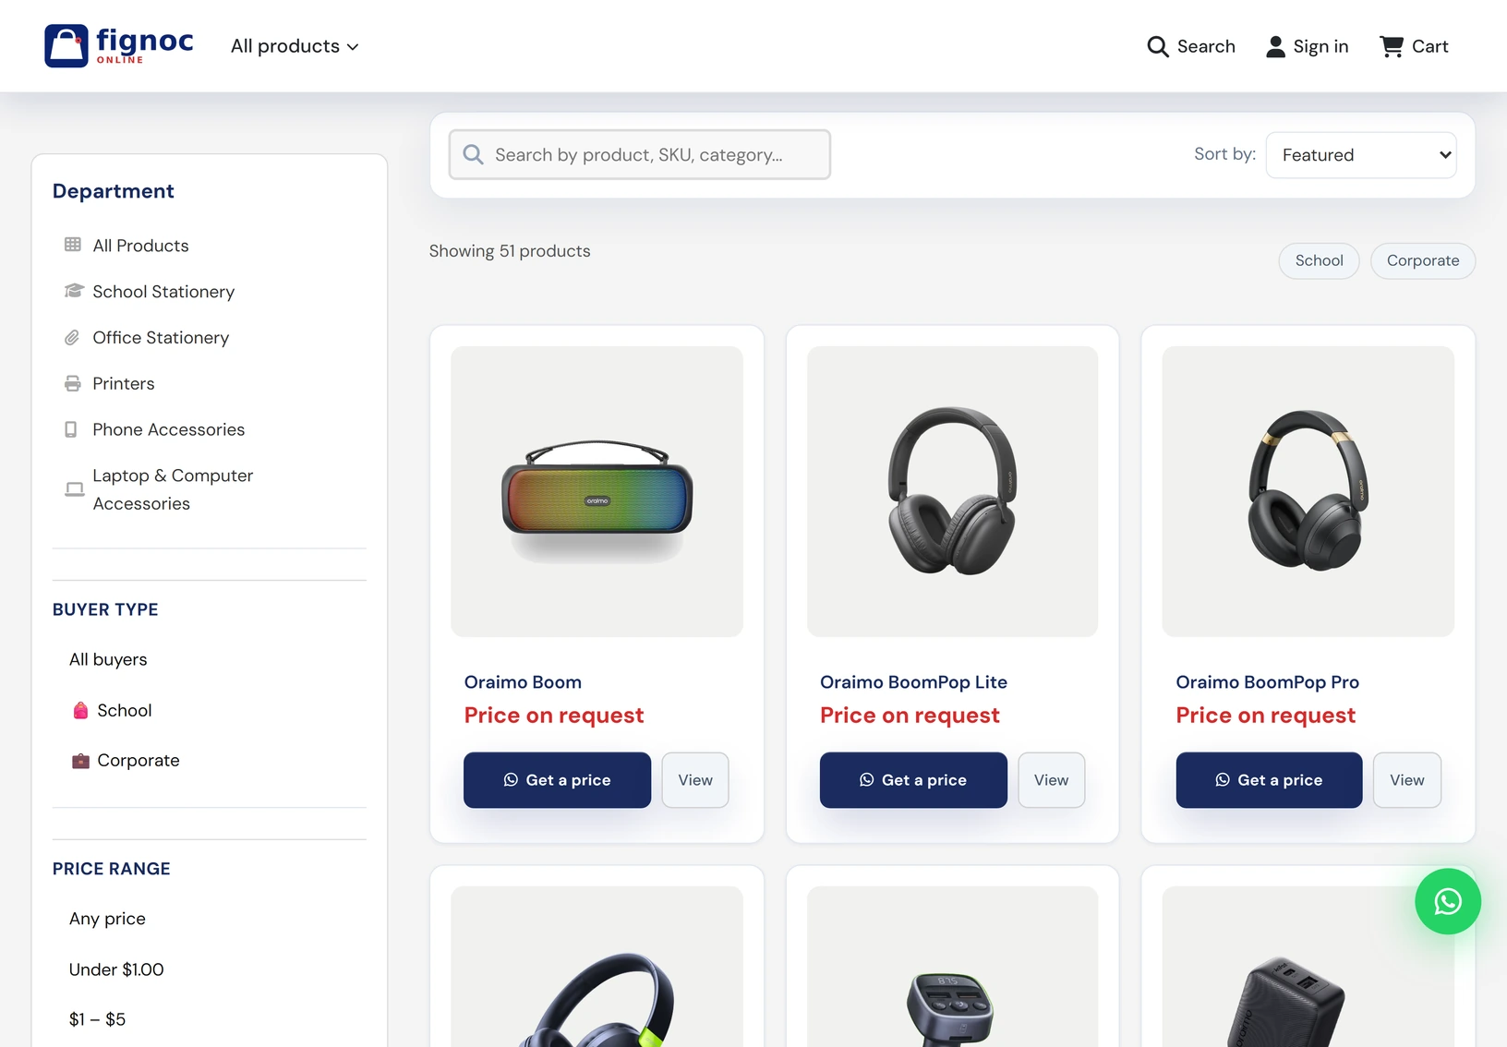The width and height of the screenshot is (1507, 1047).
Task: Click the Office Stationery paperclip icon
Action: tap(72, 337)
